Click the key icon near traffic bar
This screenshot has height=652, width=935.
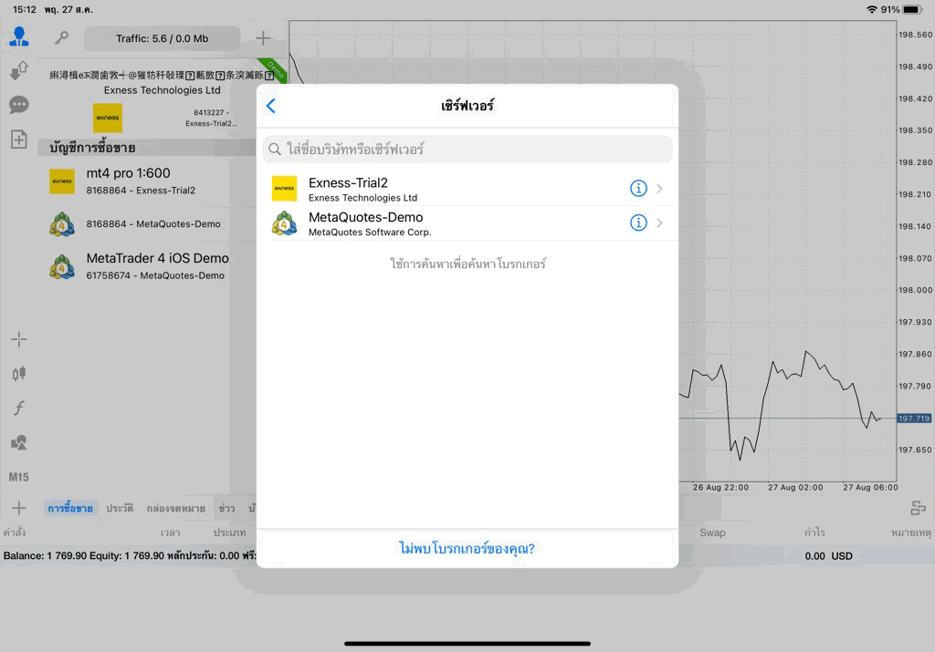(x=61, y=38)
